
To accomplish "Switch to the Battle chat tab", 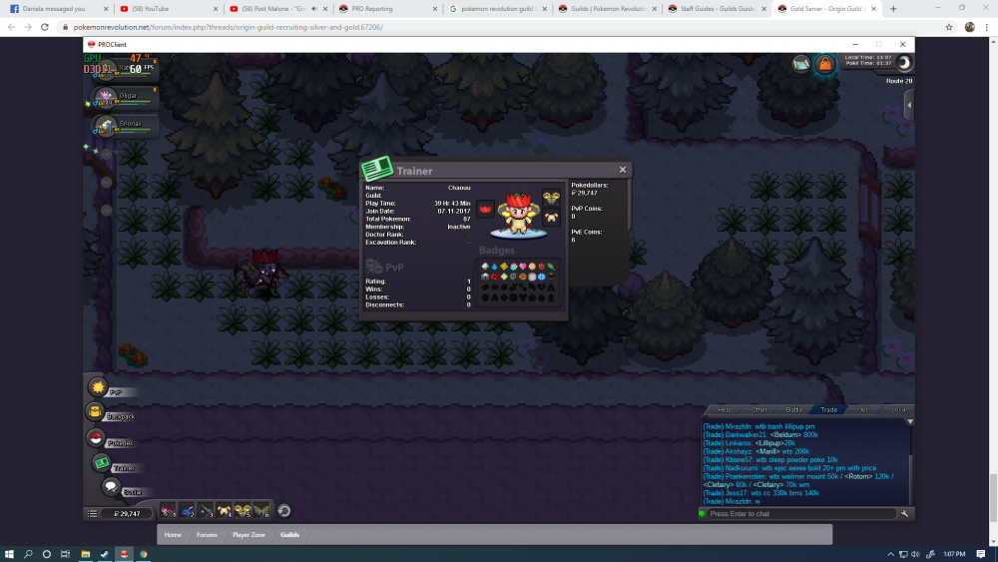I will click(x=794, y=409).
